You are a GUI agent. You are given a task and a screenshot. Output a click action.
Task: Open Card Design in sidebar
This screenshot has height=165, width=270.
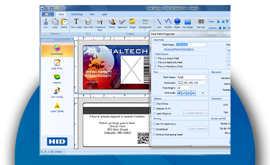57,50
